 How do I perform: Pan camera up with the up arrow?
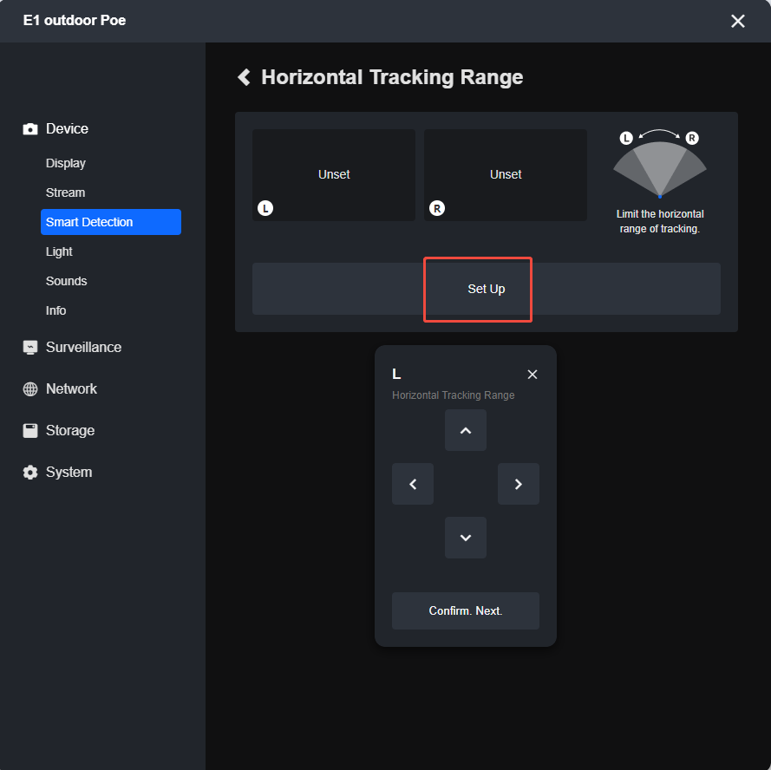[x=465, y=430]
